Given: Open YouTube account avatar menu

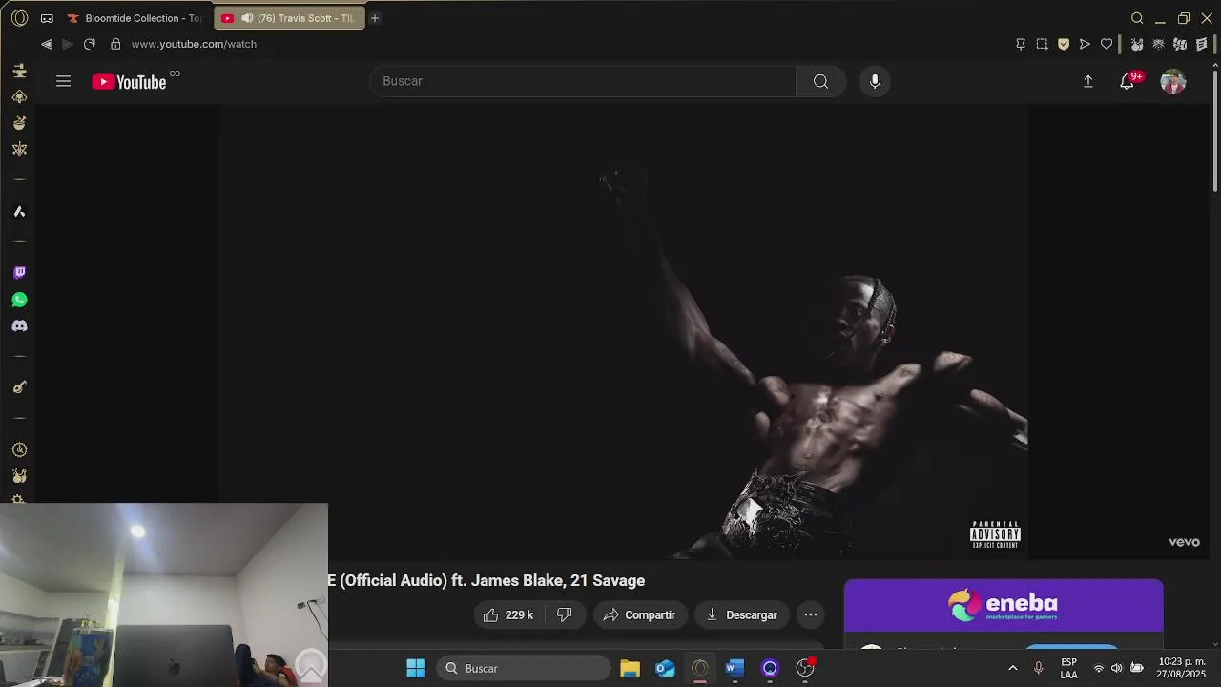Looking at the screenshot, I should pos(1172,82).
